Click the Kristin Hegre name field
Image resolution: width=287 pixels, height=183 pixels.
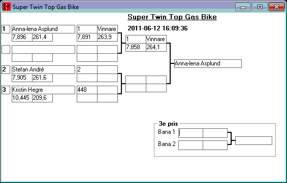[43, 90]
